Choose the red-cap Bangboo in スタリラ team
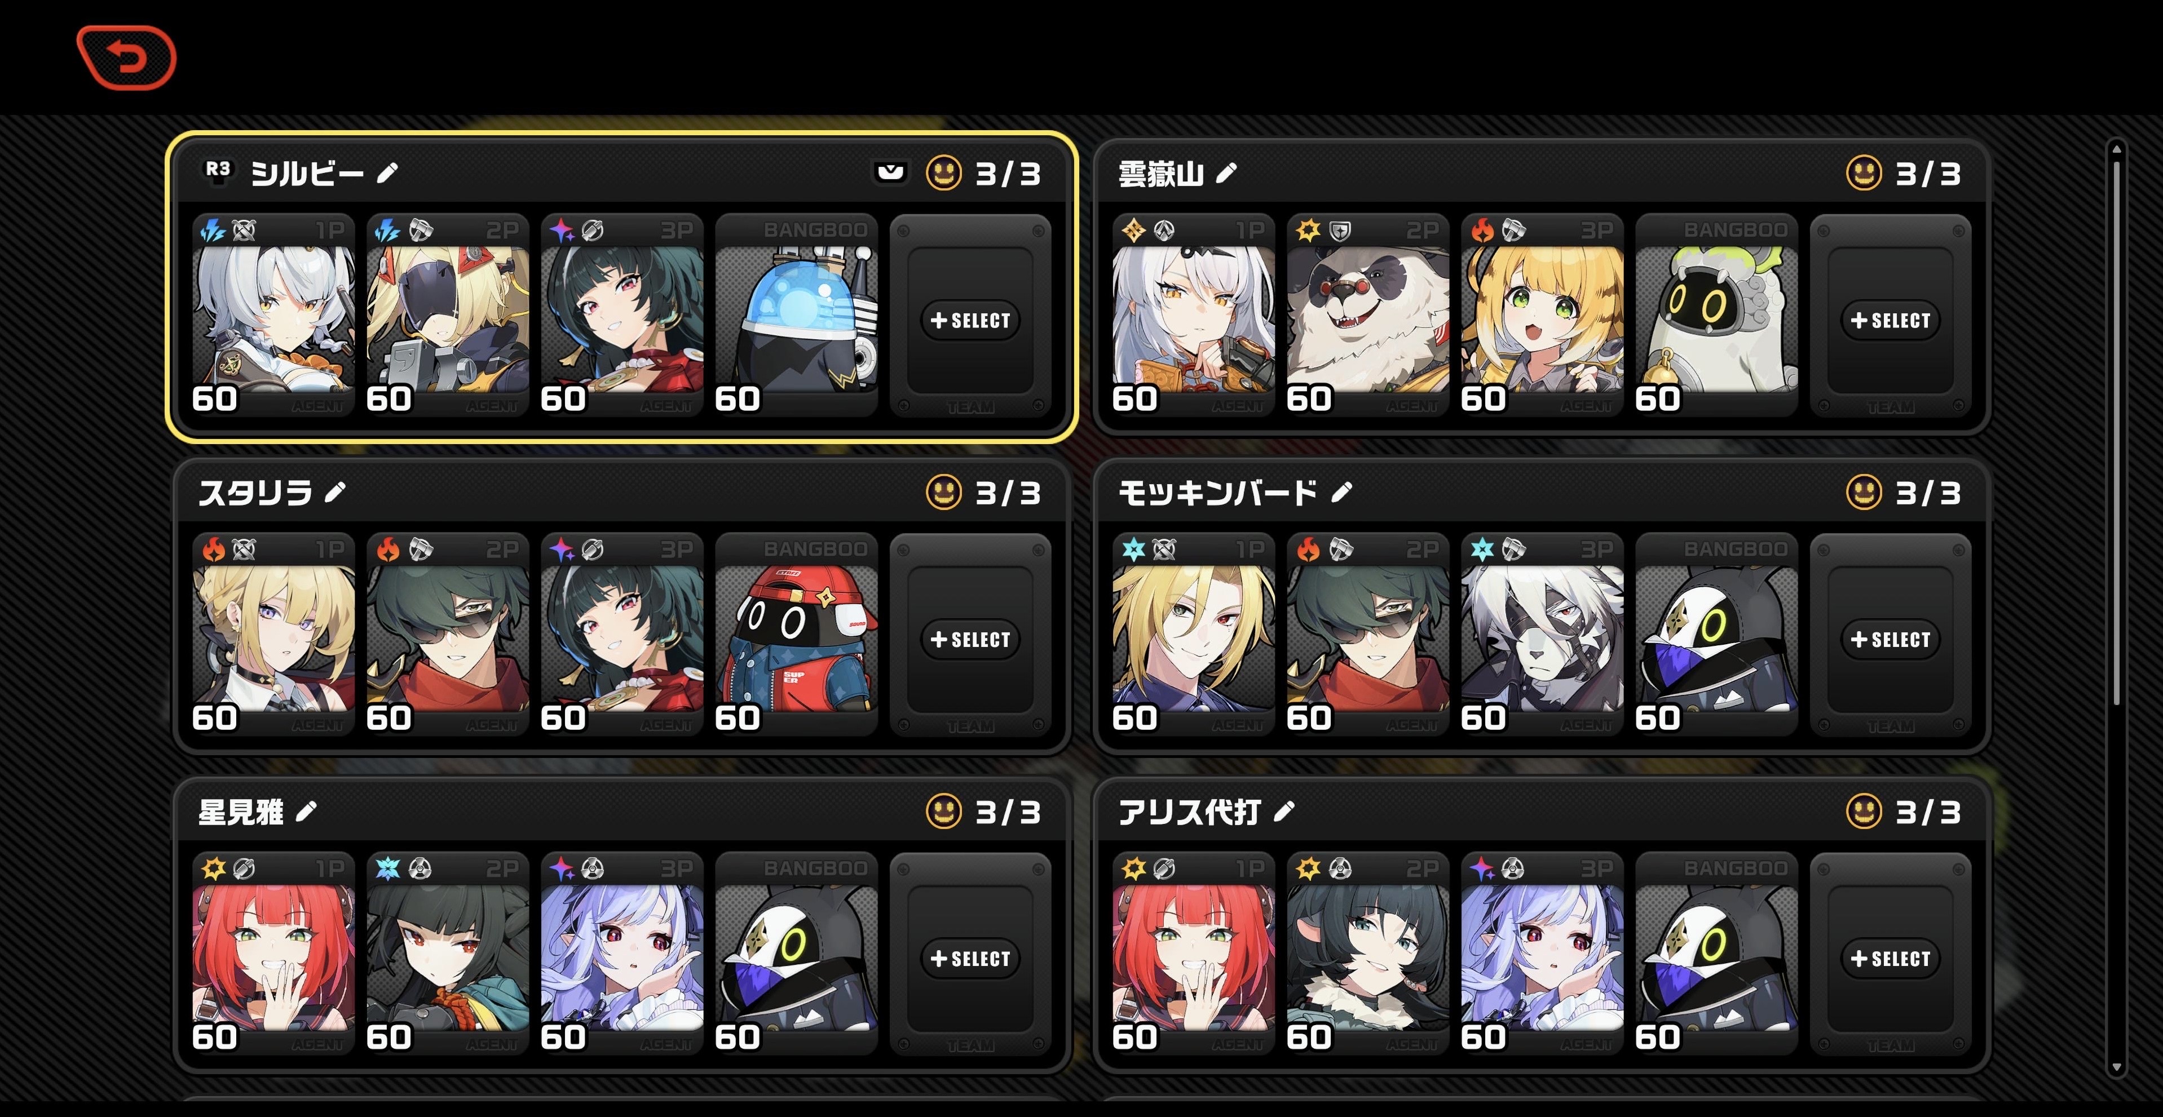 (796, 633)
